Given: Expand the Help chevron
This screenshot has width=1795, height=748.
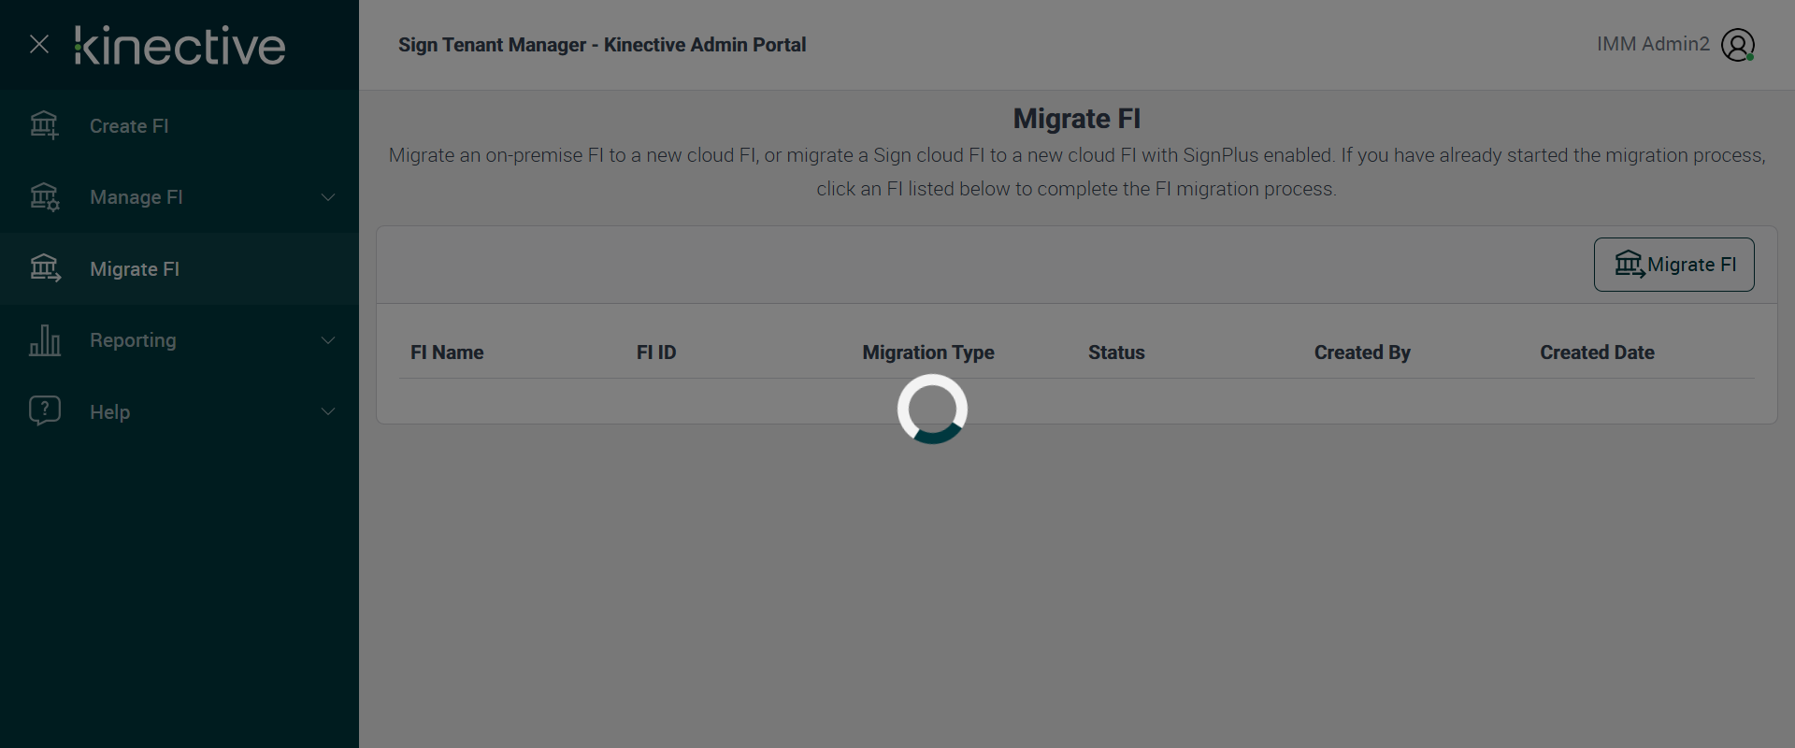Looking at the screenshot, I should coord(328,411).
